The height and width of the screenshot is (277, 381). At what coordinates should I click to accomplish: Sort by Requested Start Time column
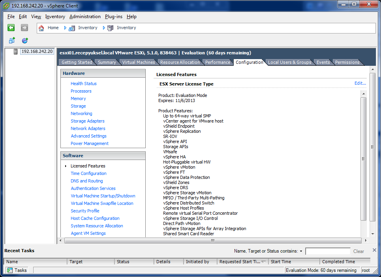pos(242,262)
